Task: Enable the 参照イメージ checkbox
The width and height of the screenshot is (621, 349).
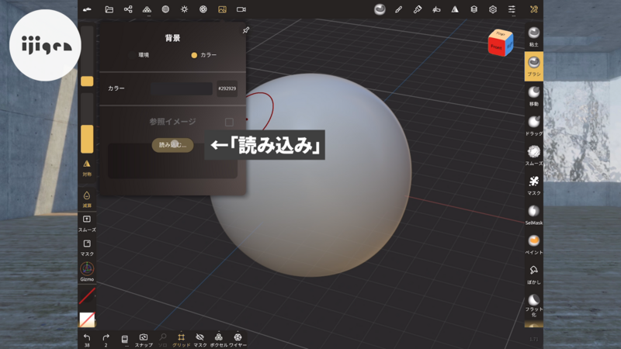Action: (x=229, y=122)
